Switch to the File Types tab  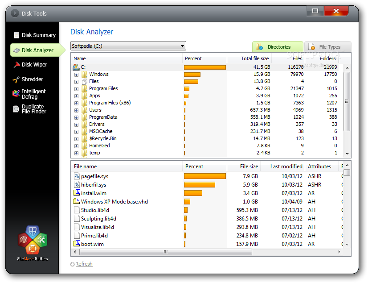(x=327, y=47)
